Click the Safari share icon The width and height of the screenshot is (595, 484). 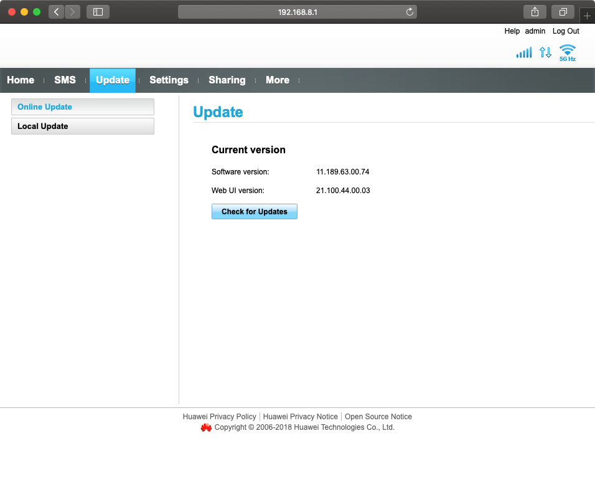[534, 11]
